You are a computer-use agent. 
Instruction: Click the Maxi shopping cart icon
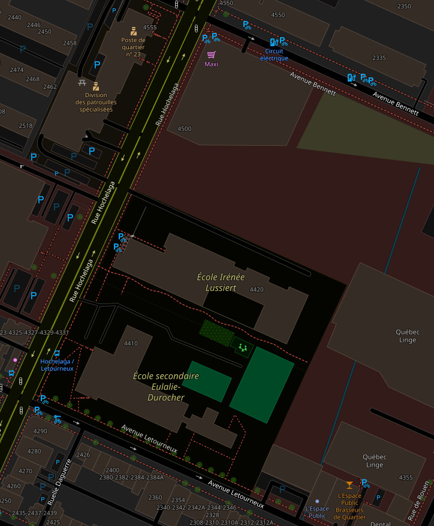(x=211, y=55)
